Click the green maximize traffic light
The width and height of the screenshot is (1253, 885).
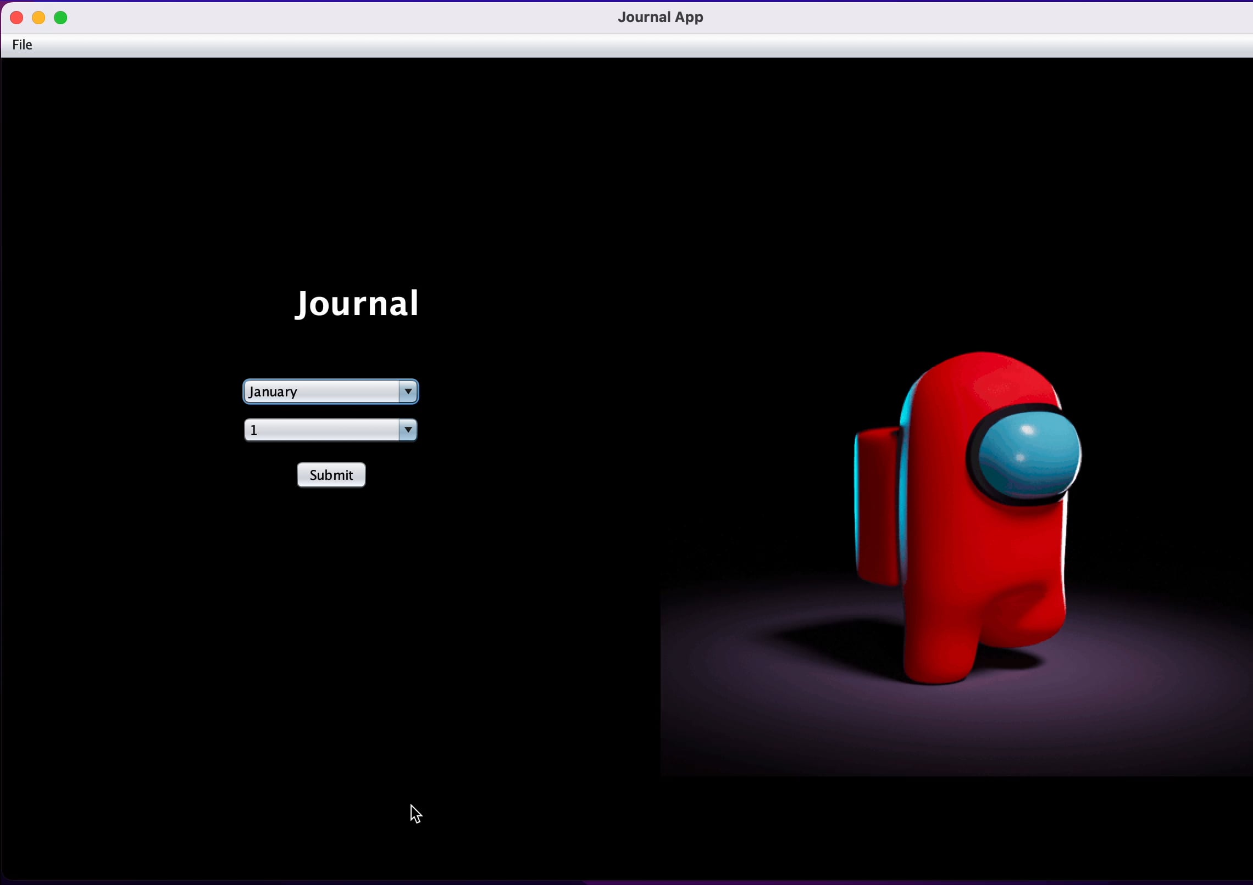(60, 17)
